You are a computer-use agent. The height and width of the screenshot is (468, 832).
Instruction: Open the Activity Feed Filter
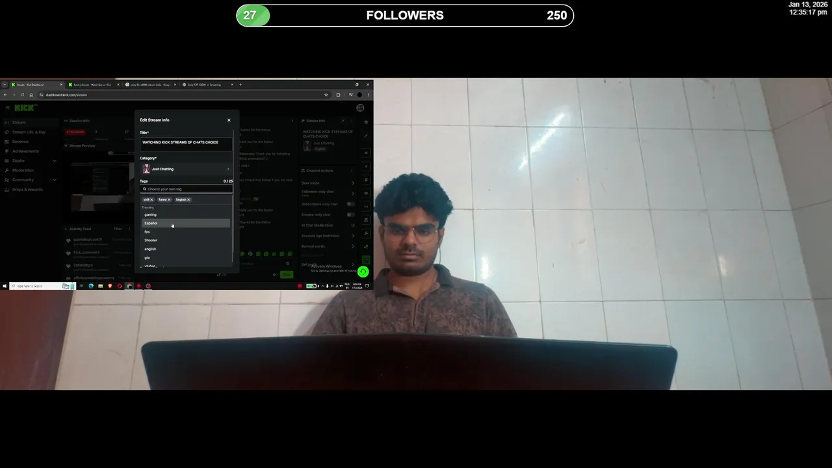[118, 229]
